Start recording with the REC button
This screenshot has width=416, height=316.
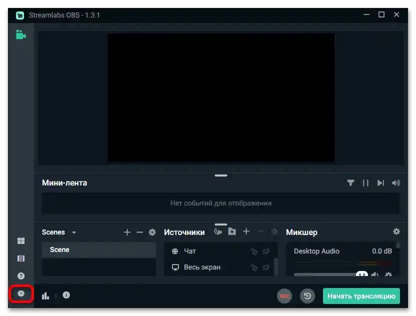tap(284, 296)
